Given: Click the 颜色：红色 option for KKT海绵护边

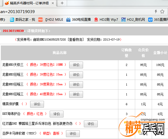Looking at the screenshot, I should click(x=35, y=114).
